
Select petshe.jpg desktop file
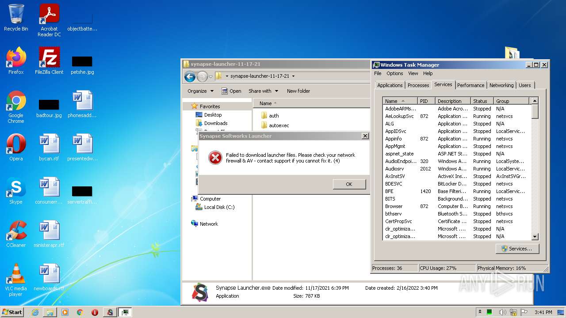(x=82, y=64)
